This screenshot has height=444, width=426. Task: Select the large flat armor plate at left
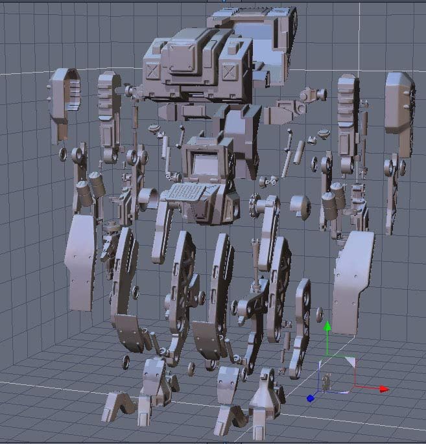[x=80, y=263]
